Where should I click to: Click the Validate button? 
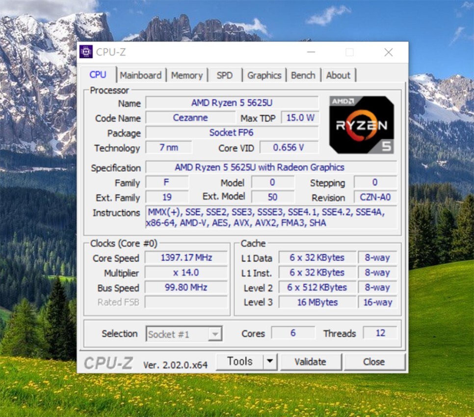coord(311,362)
